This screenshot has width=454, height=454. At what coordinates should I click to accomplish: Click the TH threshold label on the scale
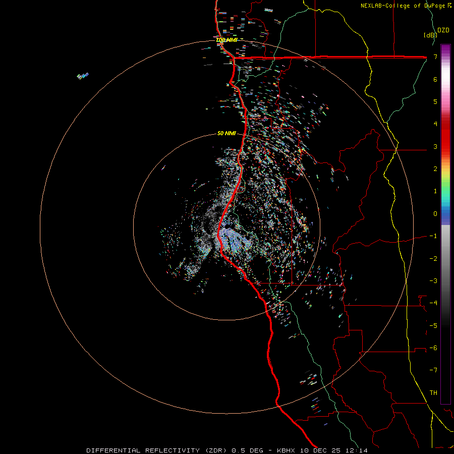[433, 393]
